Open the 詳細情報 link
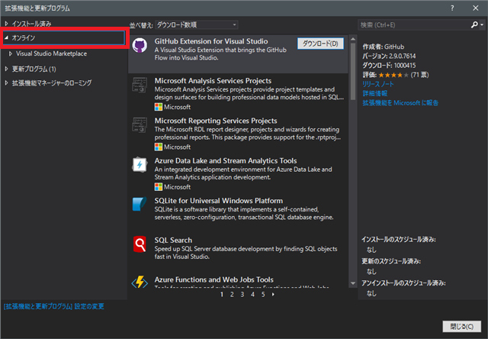This screenshot has width=488, height=339. pos(375,93)
